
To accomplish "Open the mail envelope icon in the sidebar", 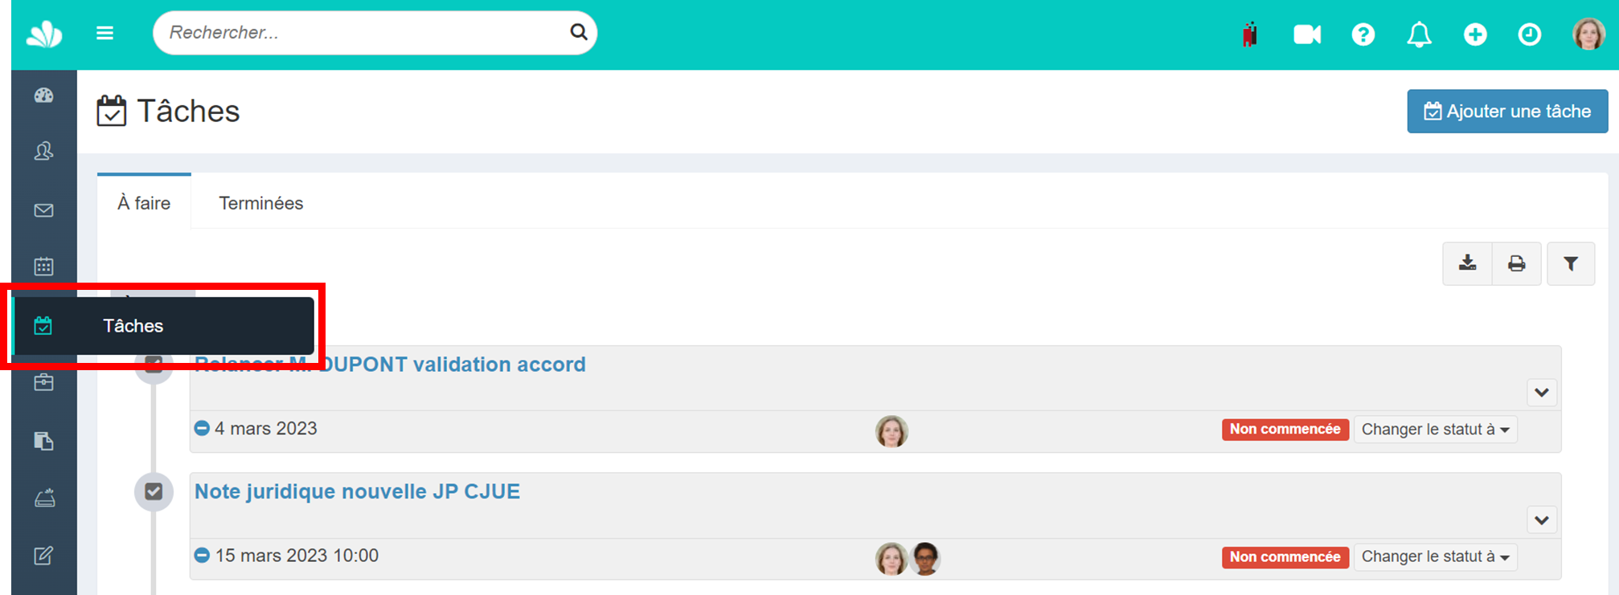I will [x=44, y=210].
